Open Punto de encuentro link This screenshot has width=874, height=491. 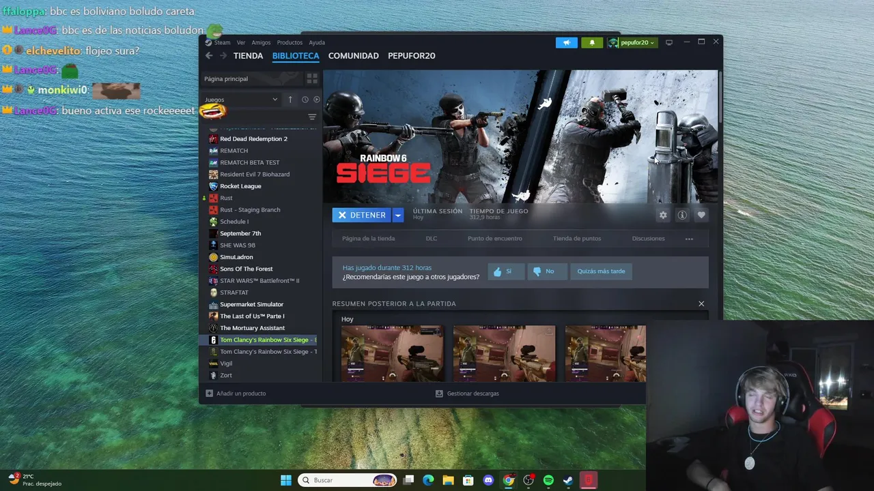pyautogui.click(x=495, y=239)
